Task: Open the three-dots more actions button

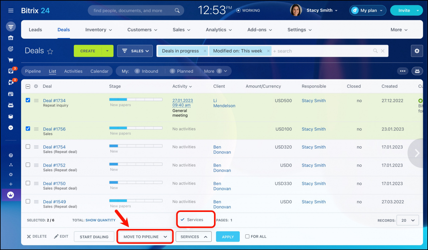Action: tap(403, 71)
